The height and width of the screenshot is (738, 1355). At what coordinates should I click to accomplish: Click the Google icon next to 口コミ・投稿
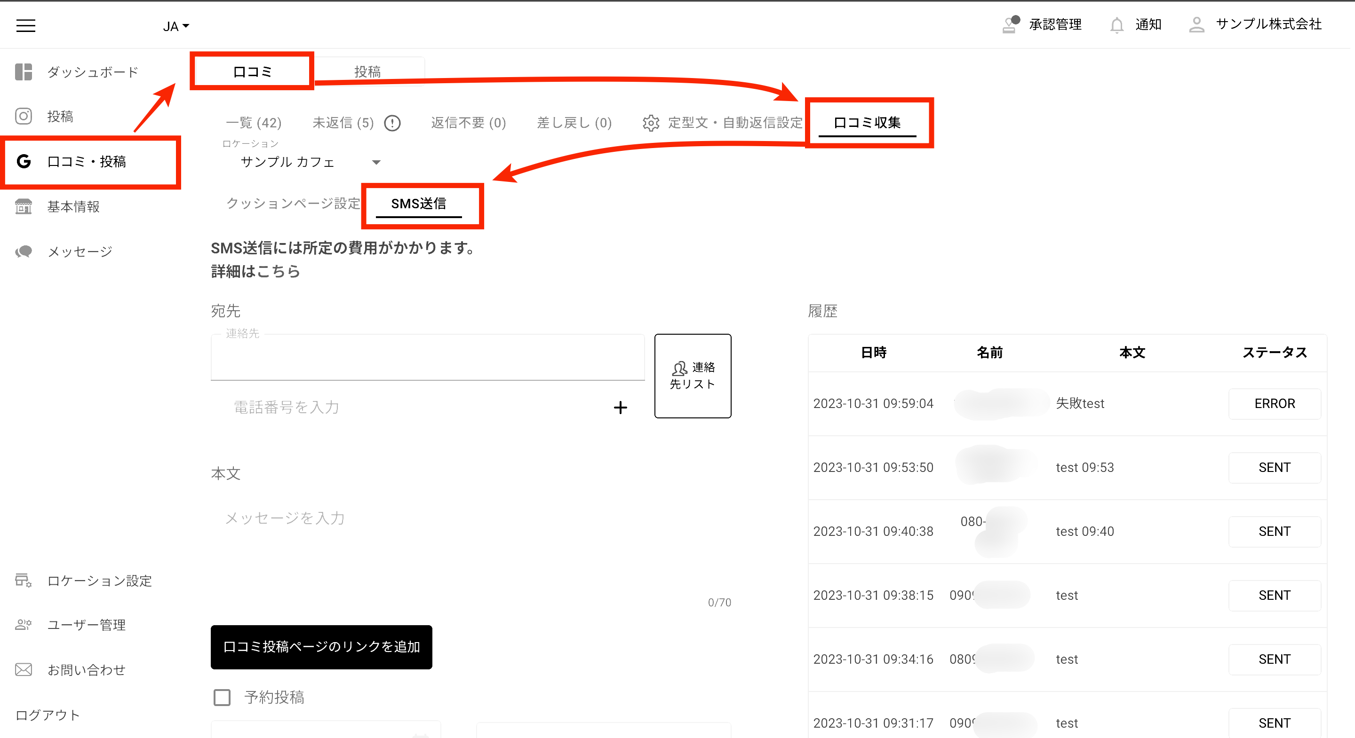23,162
